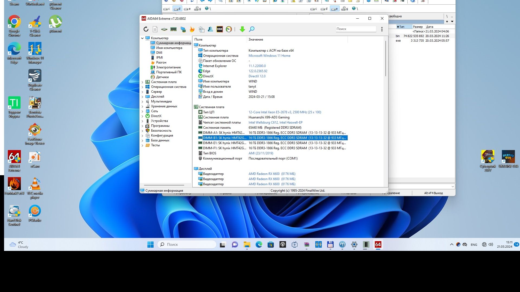Viewport: 520px width, 292px height.
Task: Open the FurMark2 x64 desktop icon
Action: pyautogui.click(x=14, y=186)
